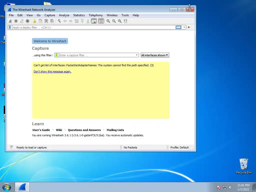Image resolution: width=256 pixels, height=192 pixels.
Task: Click the network tray icon
Action: click(225, 187)
